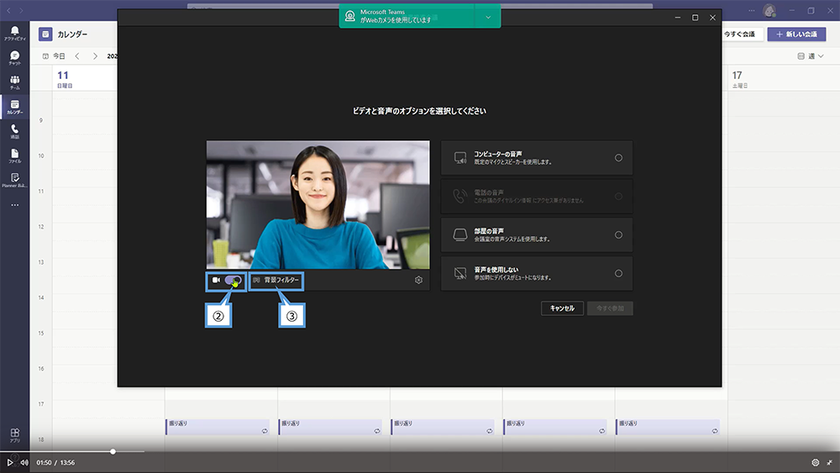The height and width of the screenshot is (473, 840).
Task: Toggle the camera switch off
Action: [x=233, y=280]
